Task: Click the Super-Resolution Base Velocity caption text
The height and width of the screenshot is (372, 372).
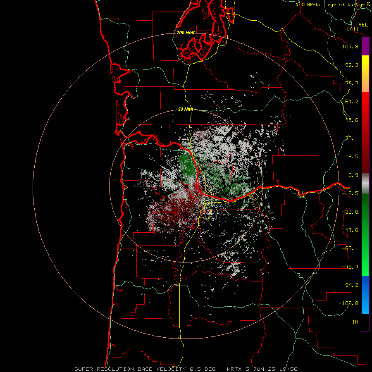Action: tap(186, 369)
